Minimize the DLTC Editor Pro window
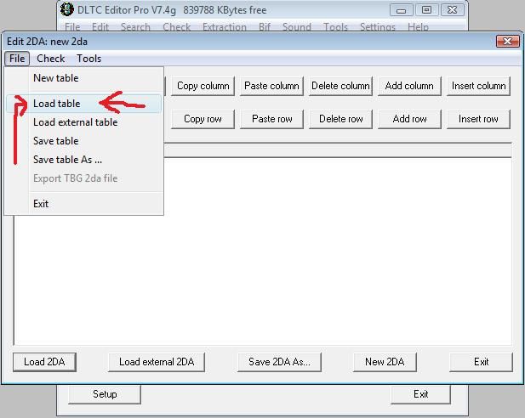 pyautogui.click(x=401, y=10)
